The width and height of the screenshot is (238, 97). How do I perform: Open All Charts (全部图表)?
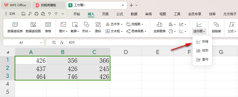(159, 27)
